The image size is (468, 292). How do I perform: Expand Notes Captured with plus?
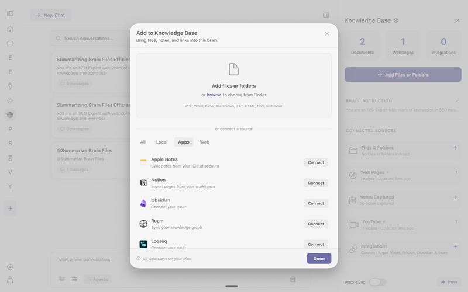(455, 197)
